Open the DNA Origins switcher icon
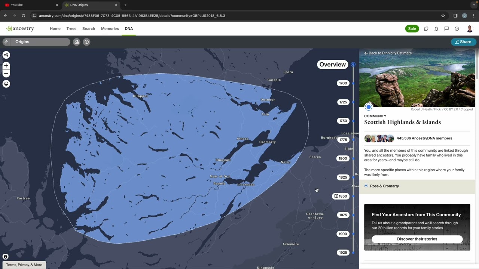 (6, 42)
